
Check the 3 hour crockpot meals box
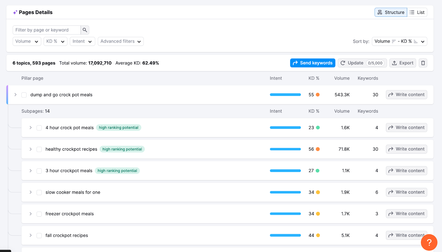39,171
